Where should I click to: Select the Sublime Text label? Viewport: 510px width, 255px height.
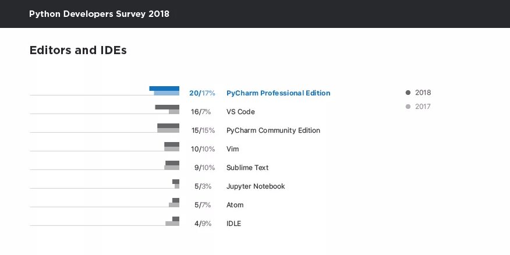[247, 168]
